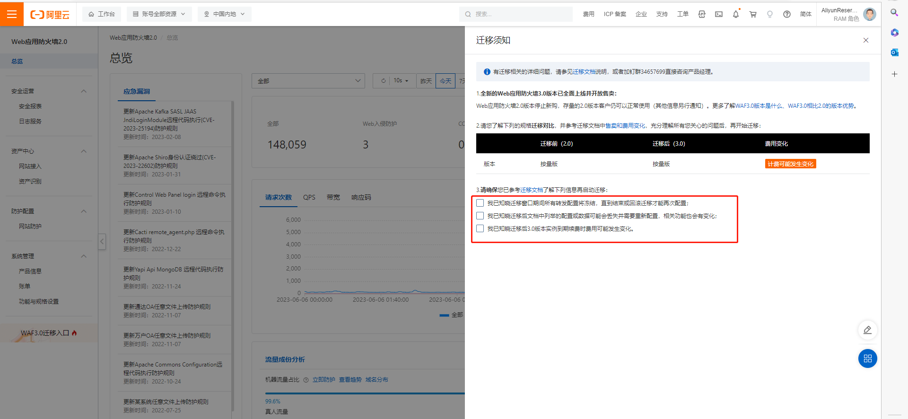Click the browser sidebar search icon
Viewport: 908px width, 419px height.
pos(894,12)
